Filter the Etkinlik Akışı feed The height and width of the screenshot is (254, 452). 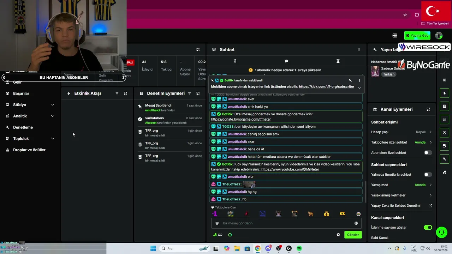(117, 93)
